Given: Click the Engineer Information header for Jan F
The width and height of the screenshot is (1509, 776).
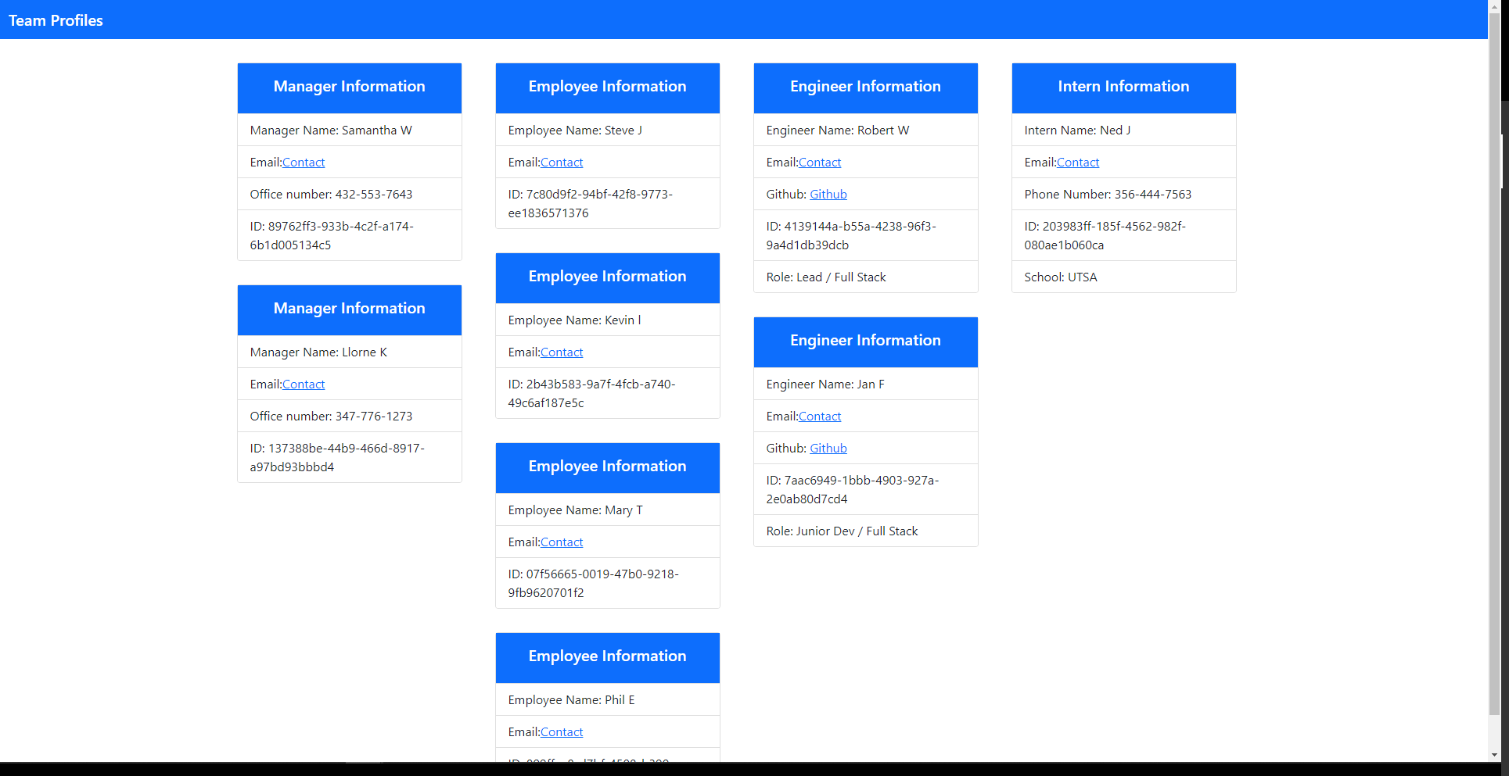Looking at the screenshot, I should click(865, 341).
